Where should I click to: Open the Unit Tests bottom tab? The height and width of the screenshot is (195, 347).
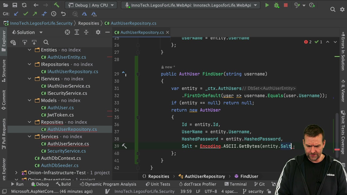[158, 184]
